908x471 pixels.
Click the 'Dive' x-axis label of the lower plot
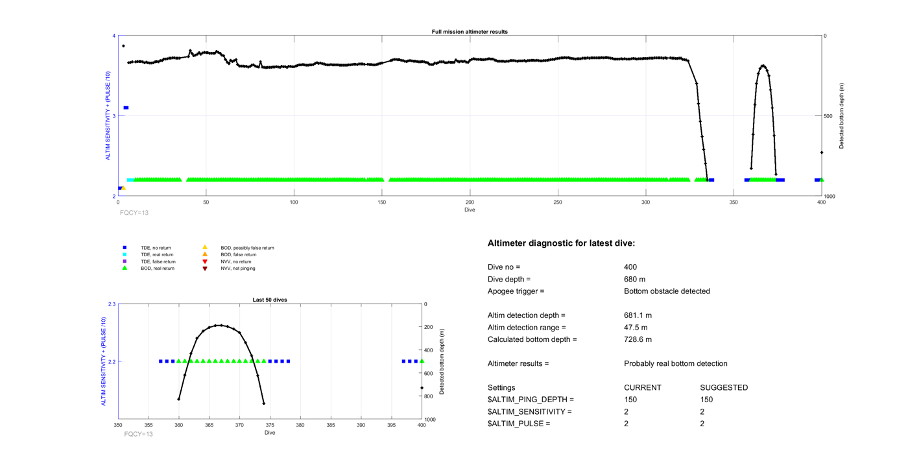[x=270, y=433]
